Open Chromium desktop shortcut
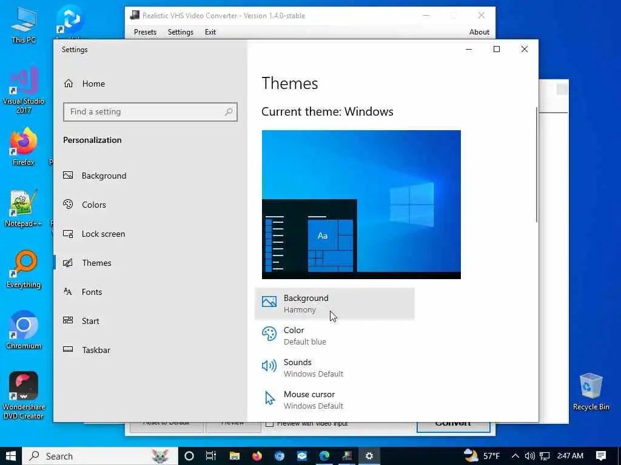 coord(24,330)
